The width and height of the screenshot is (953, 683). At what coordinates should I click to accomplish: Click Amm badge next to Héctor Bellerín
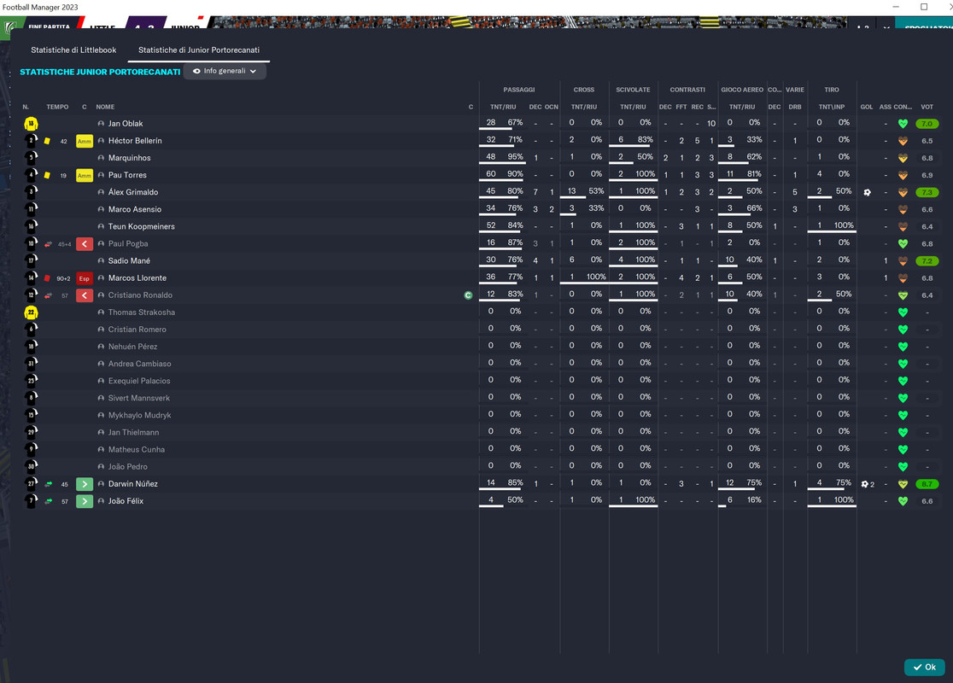85,141
